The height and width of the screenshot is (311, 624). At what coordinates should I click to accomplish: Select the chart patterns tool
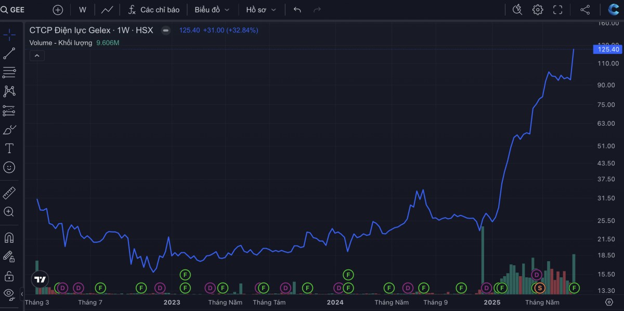pyautogui.click(x=9, y=91)
